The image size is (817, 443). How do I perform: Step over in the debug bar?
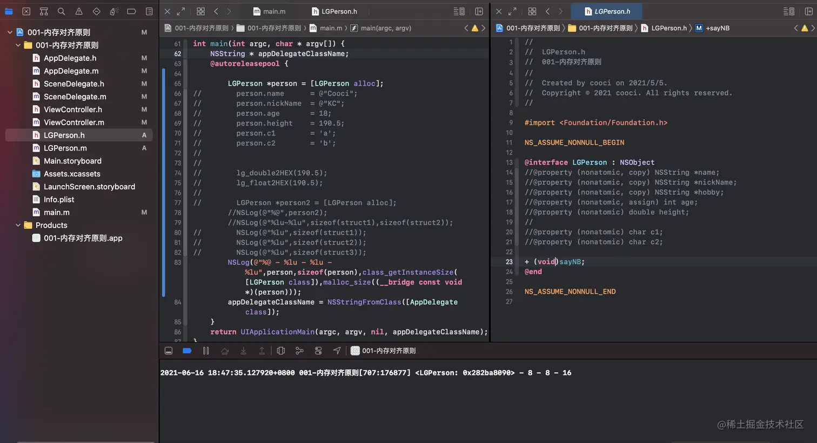tap(225, 351)
